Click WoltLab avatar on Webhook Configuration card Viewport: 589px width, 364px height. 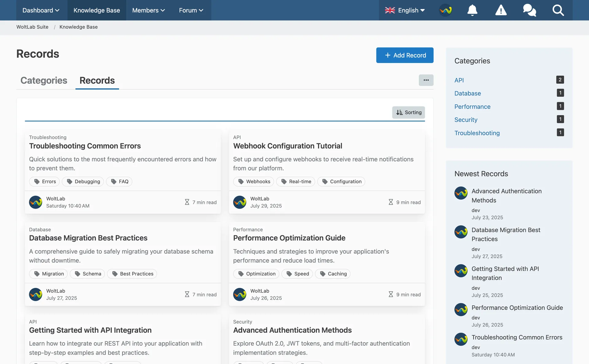[x=240, y=202]
